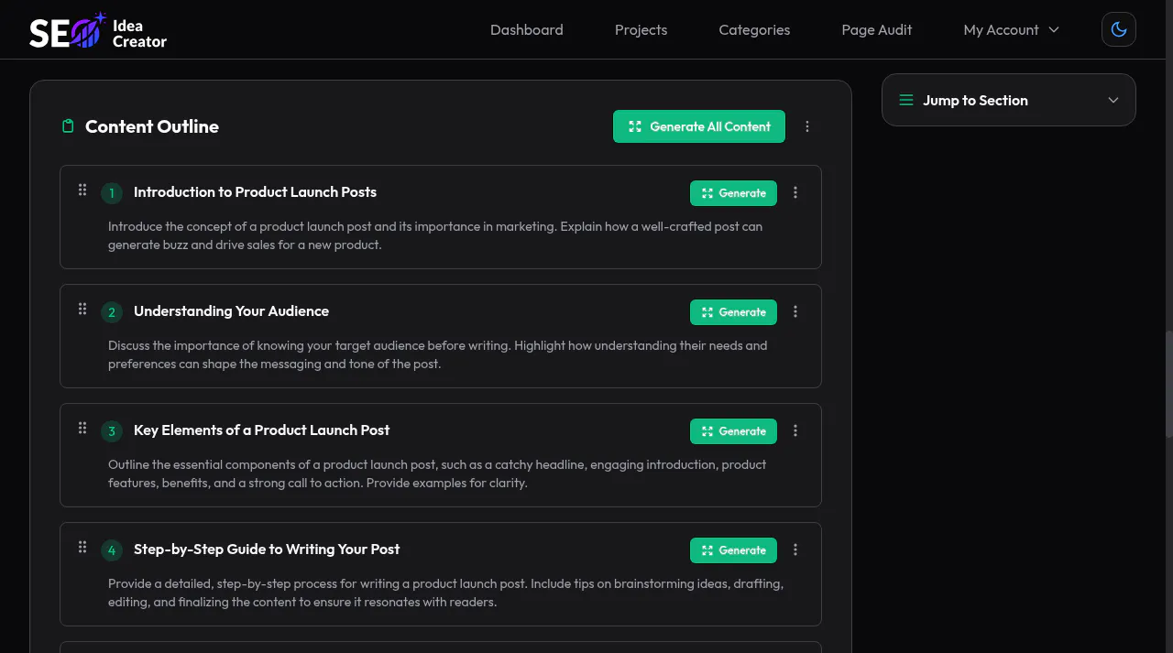Click drag handle of Key Elements section

coord(82,428)
